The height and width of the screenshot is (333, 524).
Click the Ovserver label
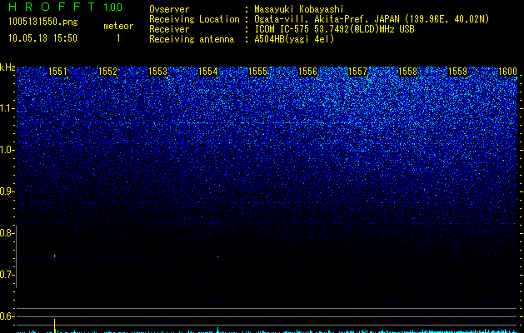(169, 9)
